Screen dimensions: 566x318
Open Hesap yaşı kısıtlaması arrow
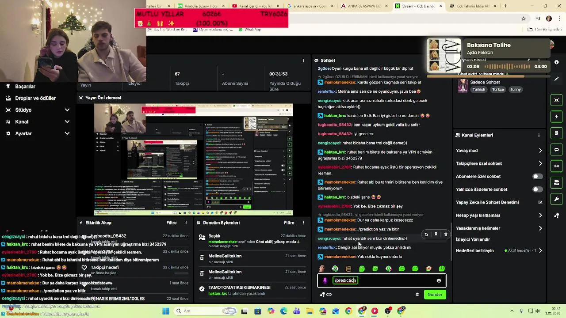click(540, 215)
